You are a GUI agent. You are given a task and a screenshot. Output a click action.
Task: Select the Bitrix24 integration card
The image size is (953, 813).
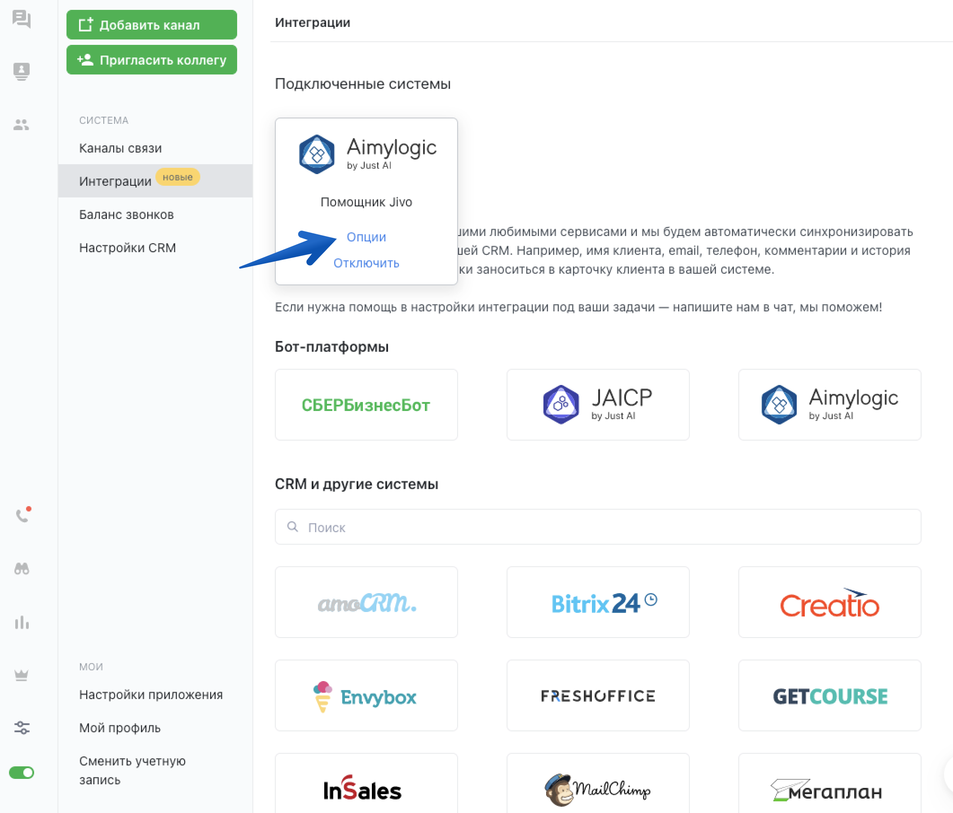click(598, 602)
